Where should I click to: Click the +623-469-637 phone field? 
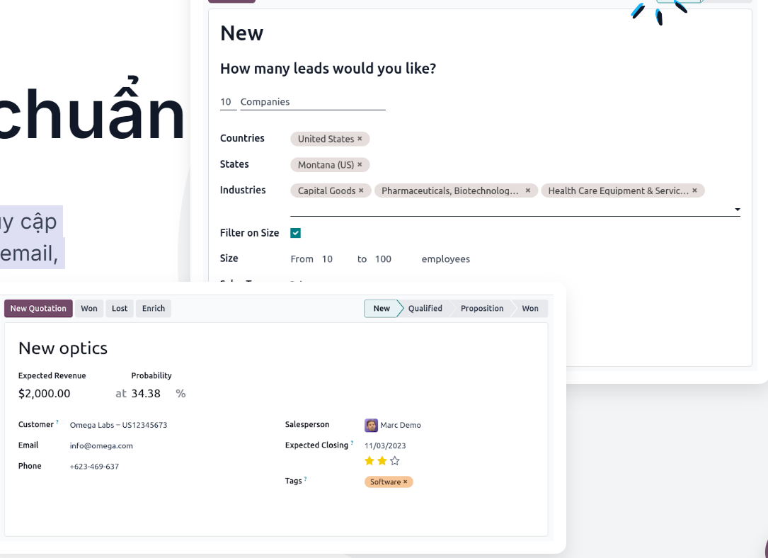point(94,467)
